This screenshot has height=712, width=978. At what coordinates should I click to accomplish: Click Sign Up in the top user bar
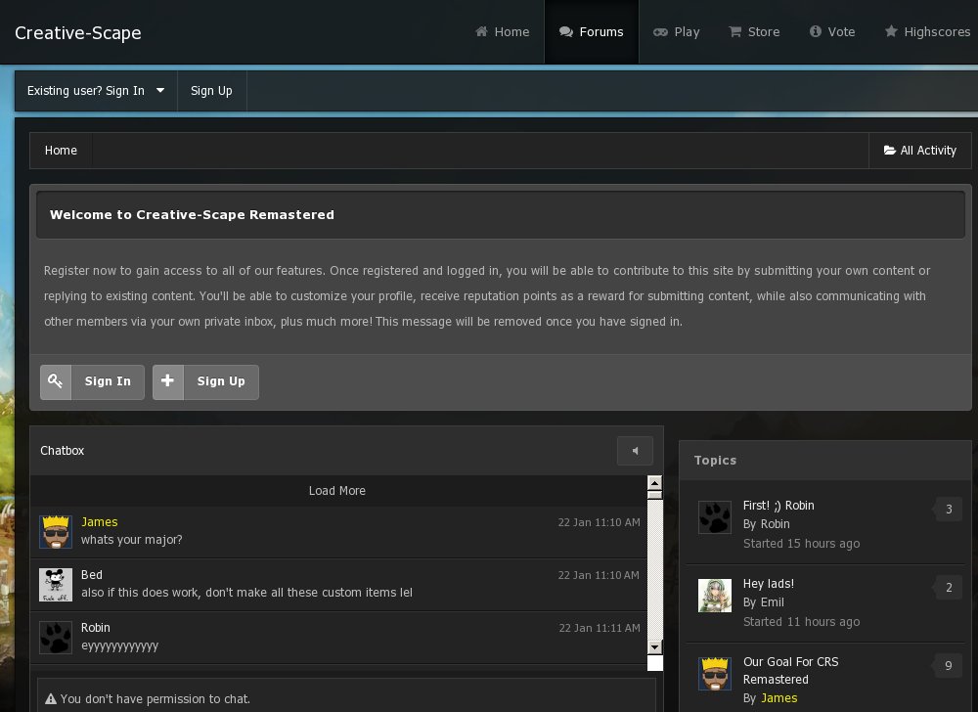point(211,91)
